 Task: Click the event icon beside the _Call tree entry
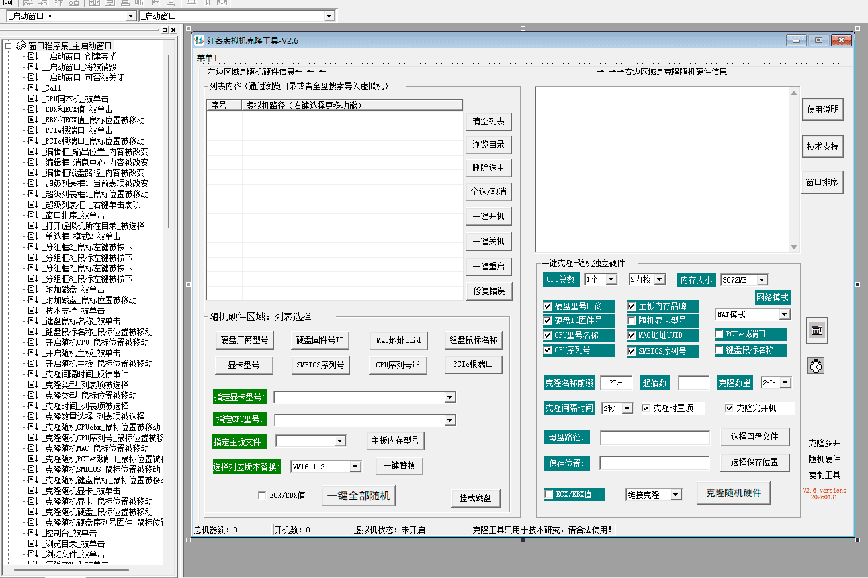tap(32, 87)
